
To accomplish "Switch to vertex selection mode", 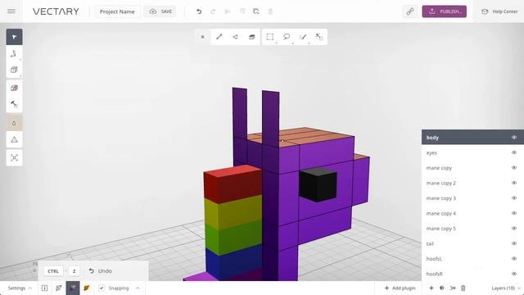I will 202,37.
